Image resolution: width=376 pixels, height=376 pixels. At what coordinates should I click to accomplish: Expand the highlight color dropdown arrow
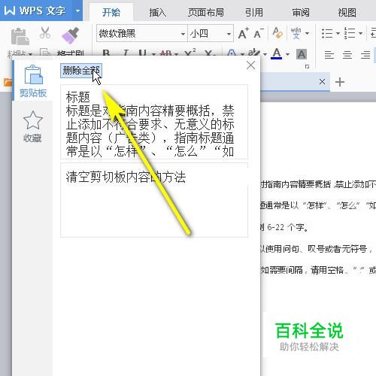click(265, 54)
